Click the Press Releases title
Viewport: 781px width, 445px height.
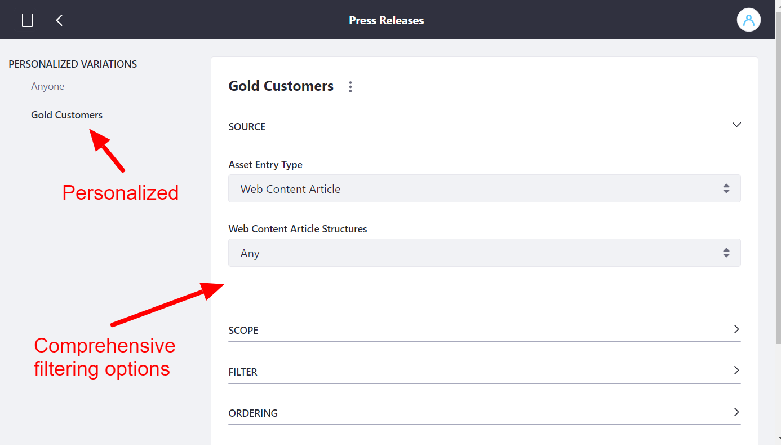click(387, 20)
